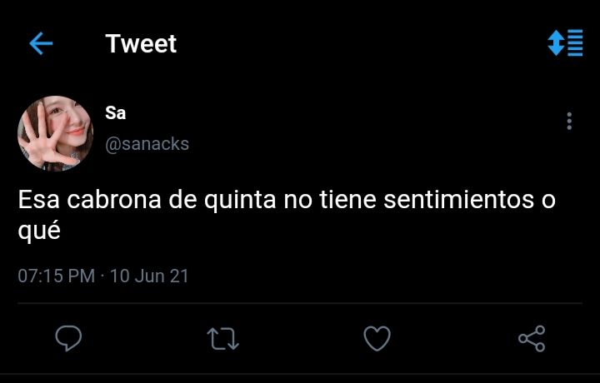Click the word 'quinta' in tweet
Viewport: 600px width, 383px height.
pyautogui.click(x=240, y=201)
